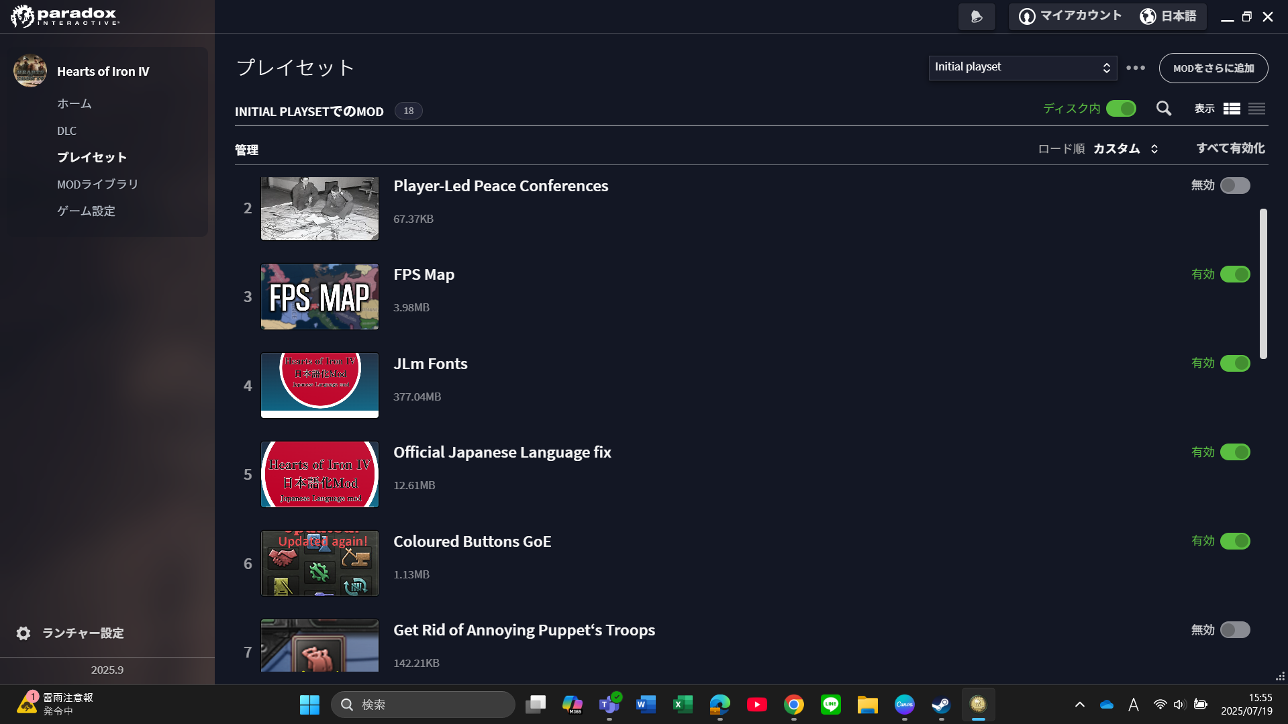Click the MODをさらに追加 button
This screenshot has height=724, width=1288.
point(1213,68)
